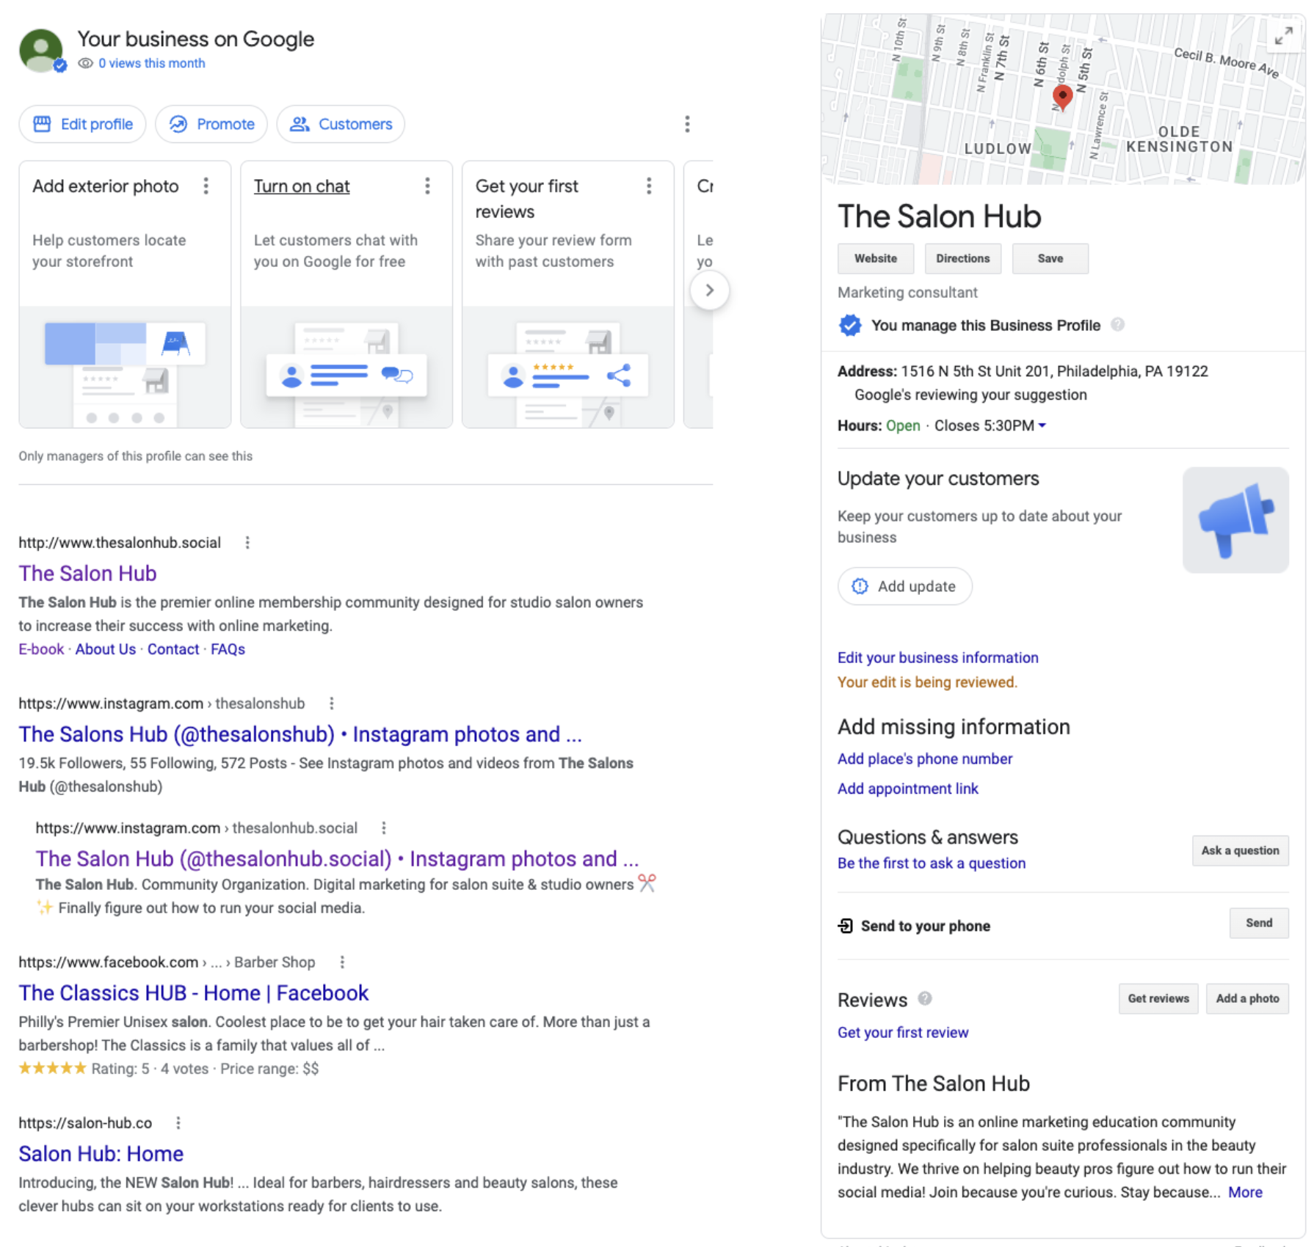Save The Salon Hub place
Screen dimensions: 1314x1247
1050,258
